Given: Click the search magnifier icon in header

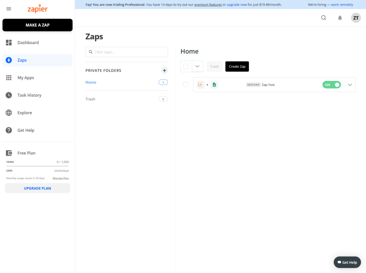Looking at the screenshot, I should 323,18.
